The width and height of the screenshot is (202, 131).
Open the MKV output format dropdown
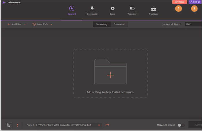[x=193, y=24]
